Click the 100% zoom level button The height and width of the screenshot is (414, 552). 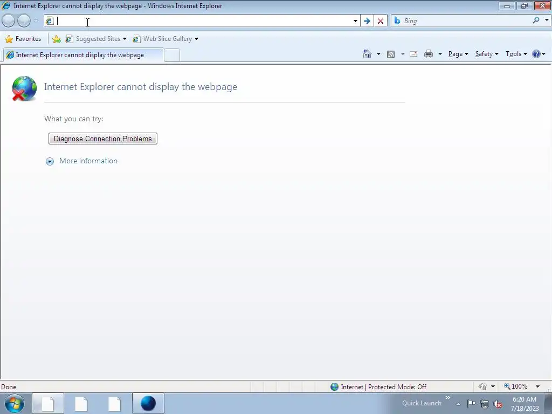[516, 387]
